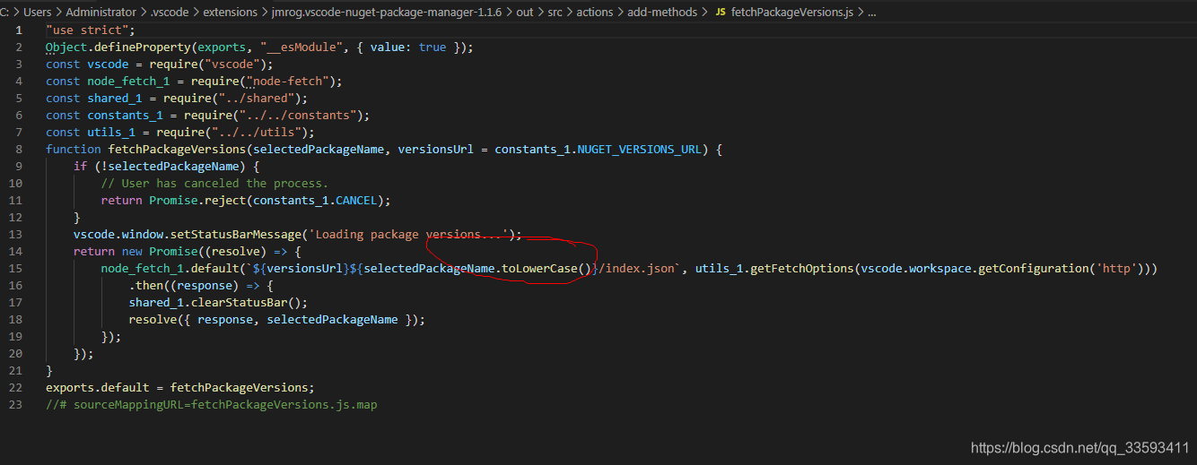Image resolution: width=1197 pixels, height=465 pixels.
Task: Place cursor on defineProperty on line 2
Action: pyautogui.click(x=142, y=47)
